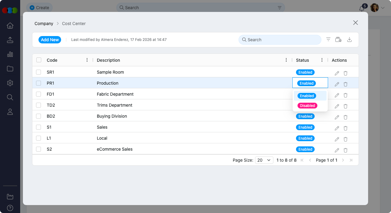Choose Enabled in the status dropdown list
The height and width of the screenshot is (213, 391).
point(307,96)
